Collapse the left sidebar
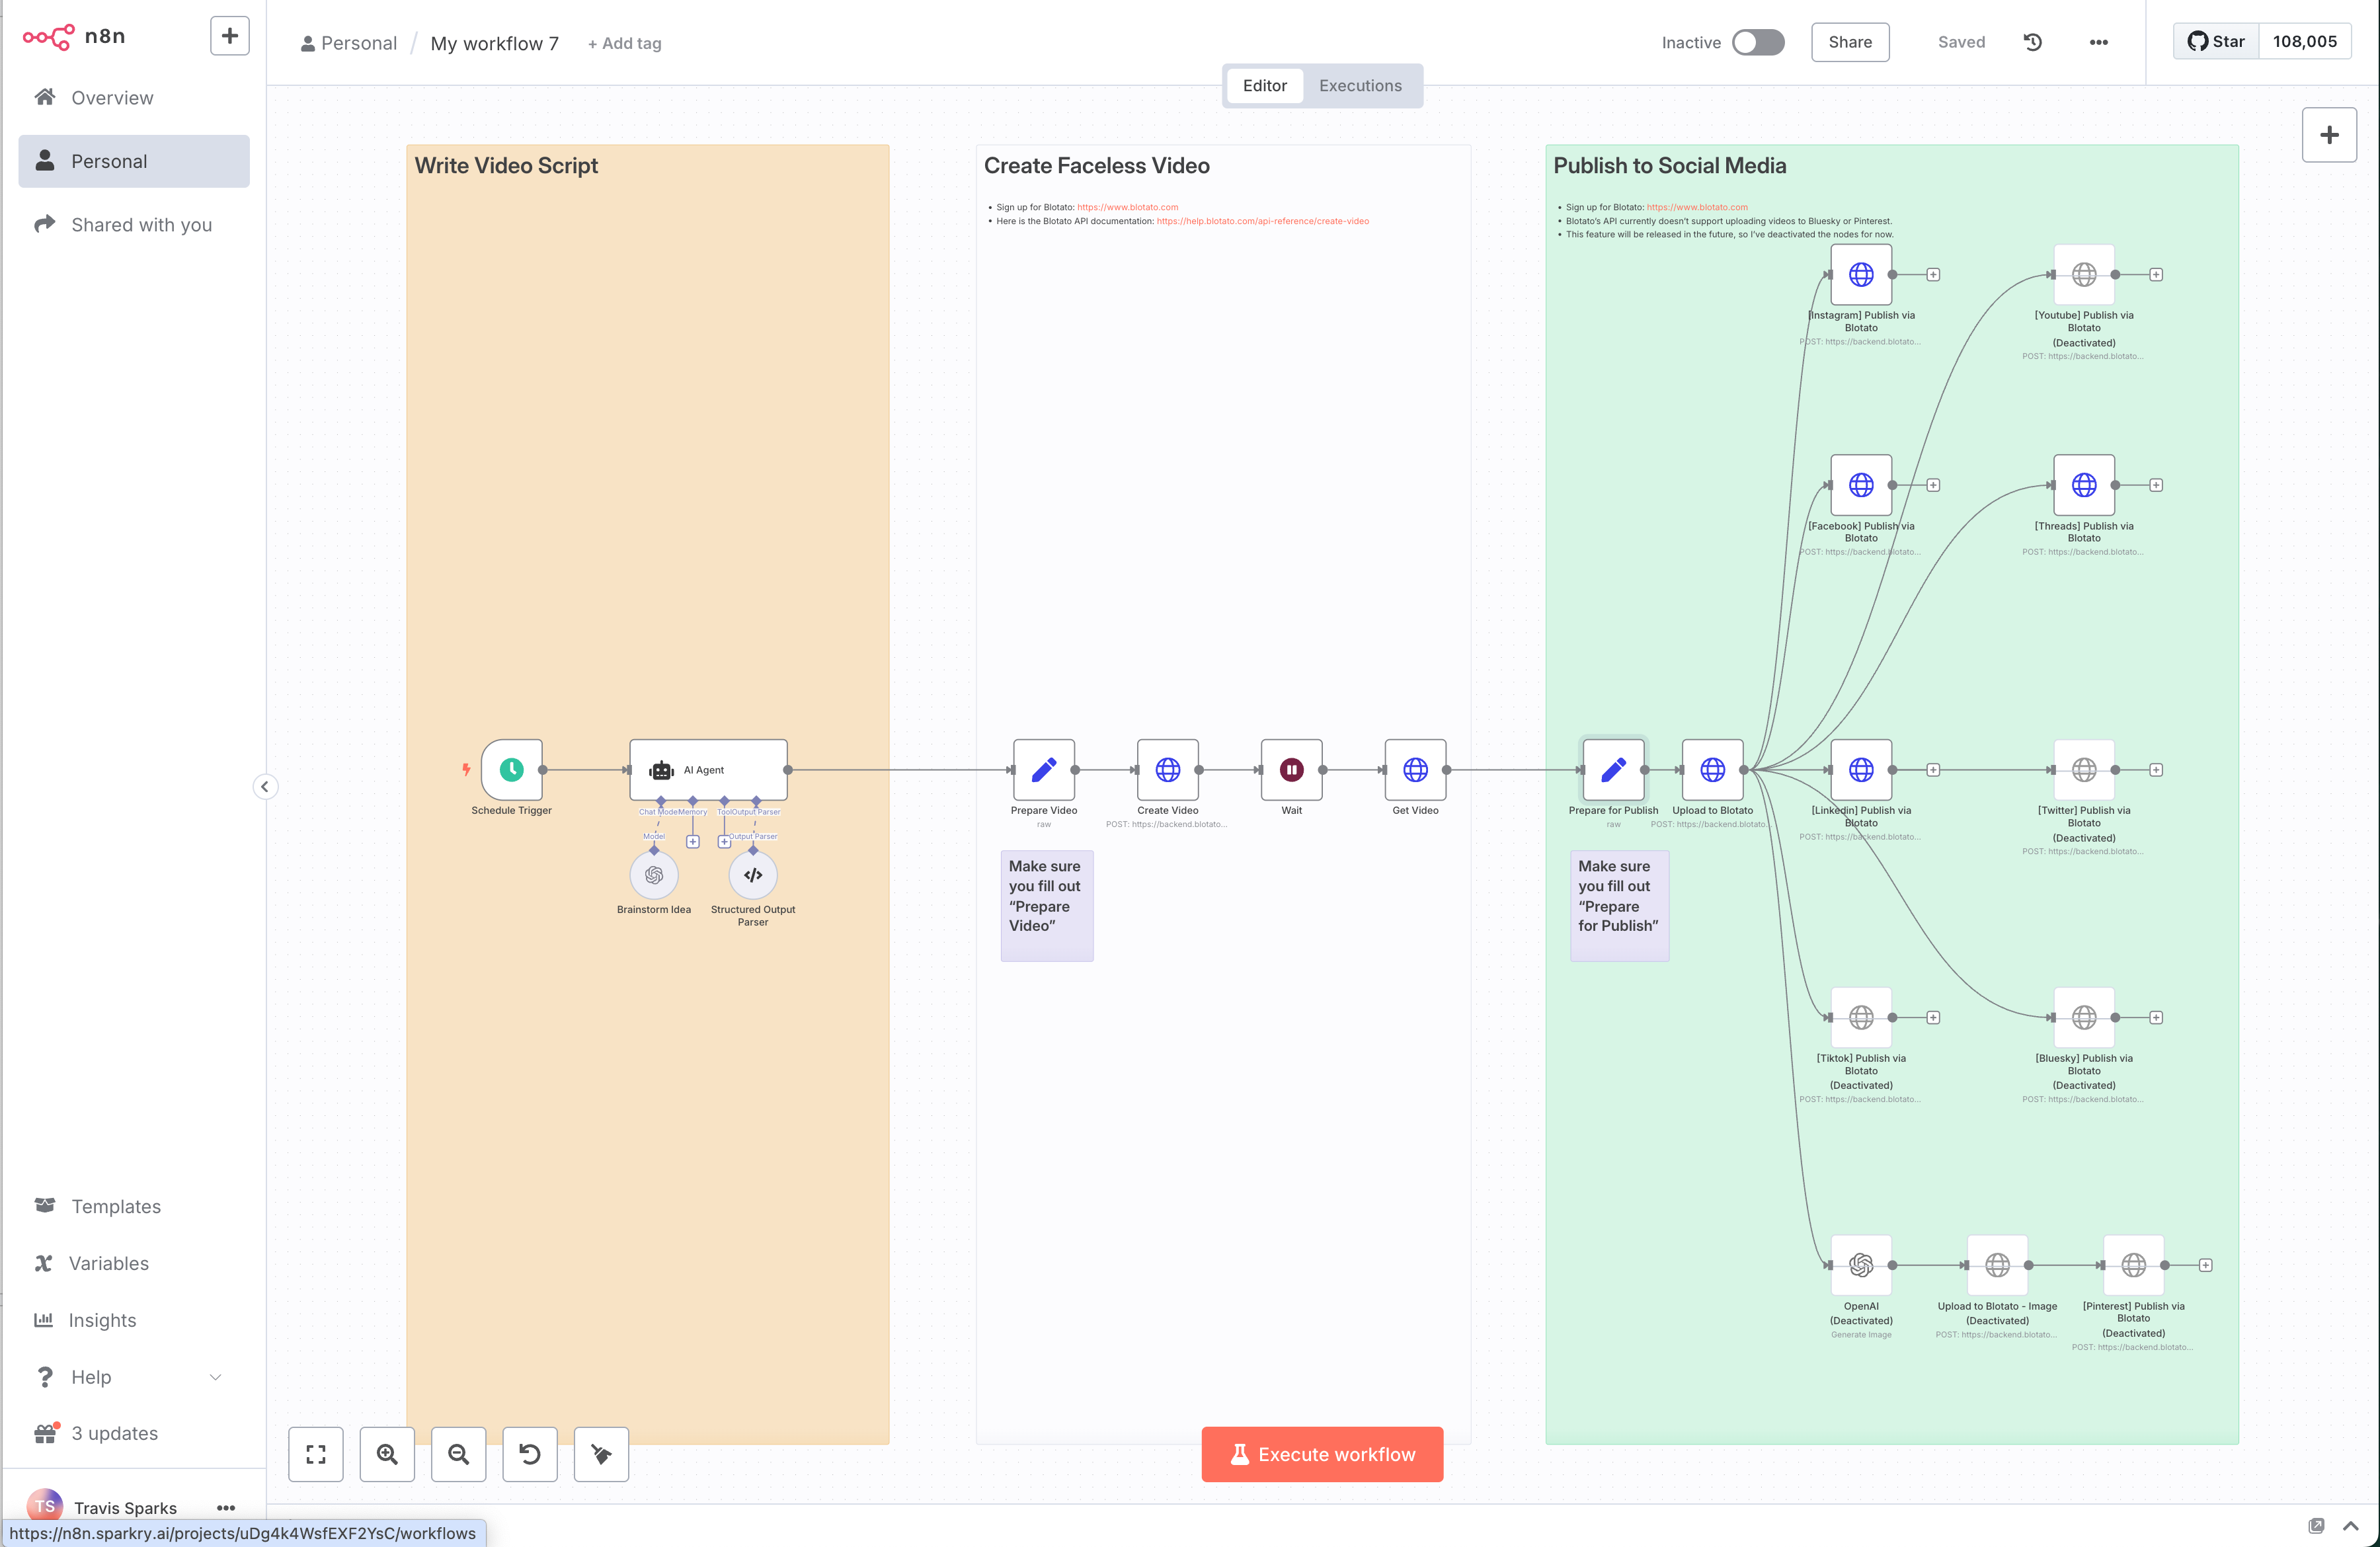Viewport: 2380px width, 1547px height. [265, 787]
